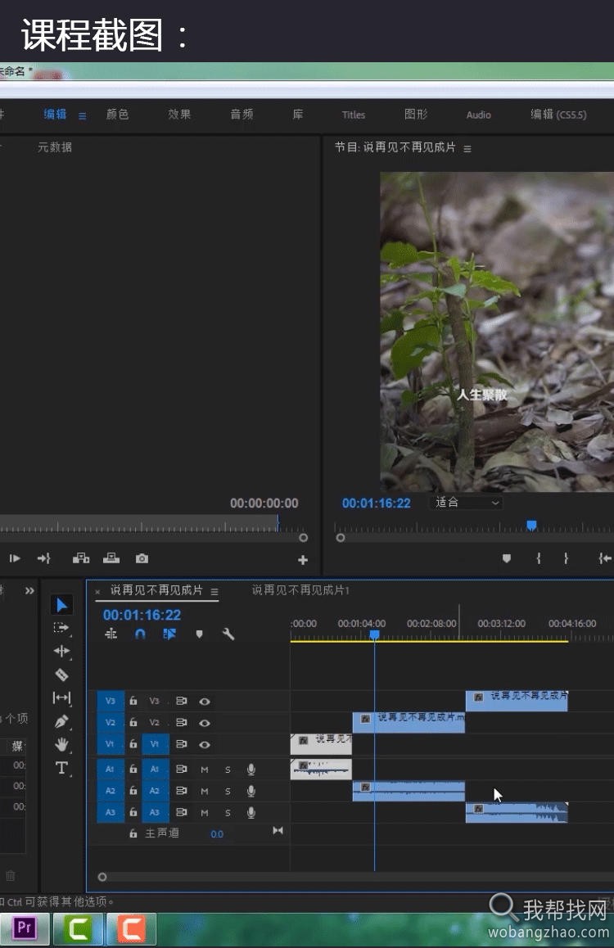Select the video clip on V3
This screenshot has height=948, width=614.
[x=517, y=701]
